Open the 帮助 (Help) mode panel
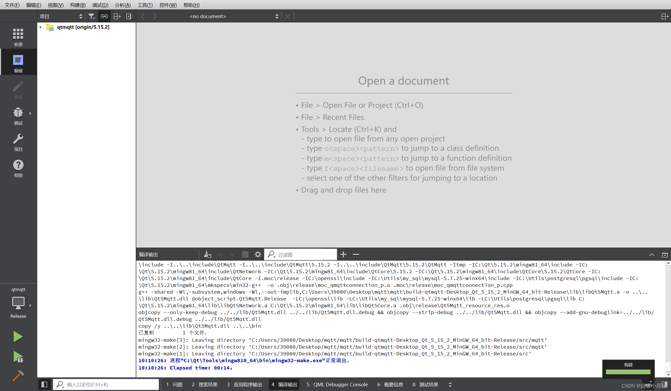 coord(18,167)
